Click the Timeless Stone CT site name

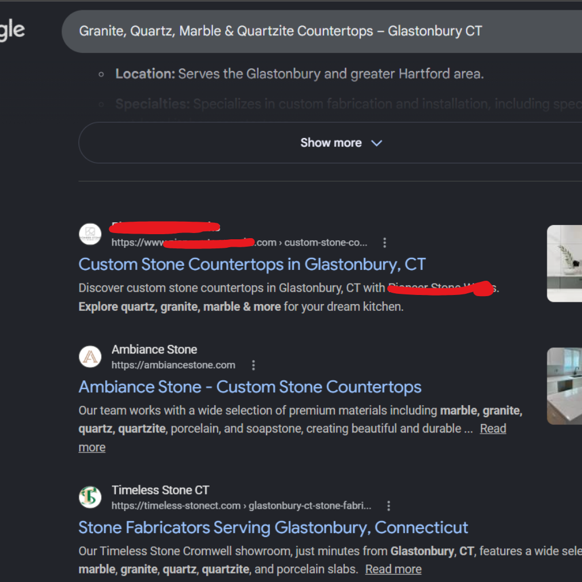160,490
